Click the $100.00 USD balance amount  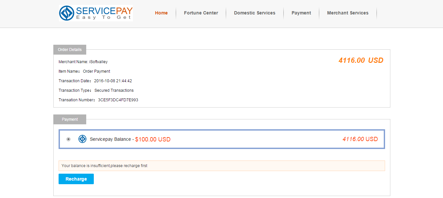(153, 139)
